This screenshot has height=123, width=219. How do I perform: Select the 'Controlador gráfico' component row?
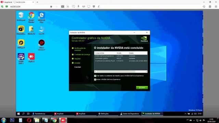(121, 58)
